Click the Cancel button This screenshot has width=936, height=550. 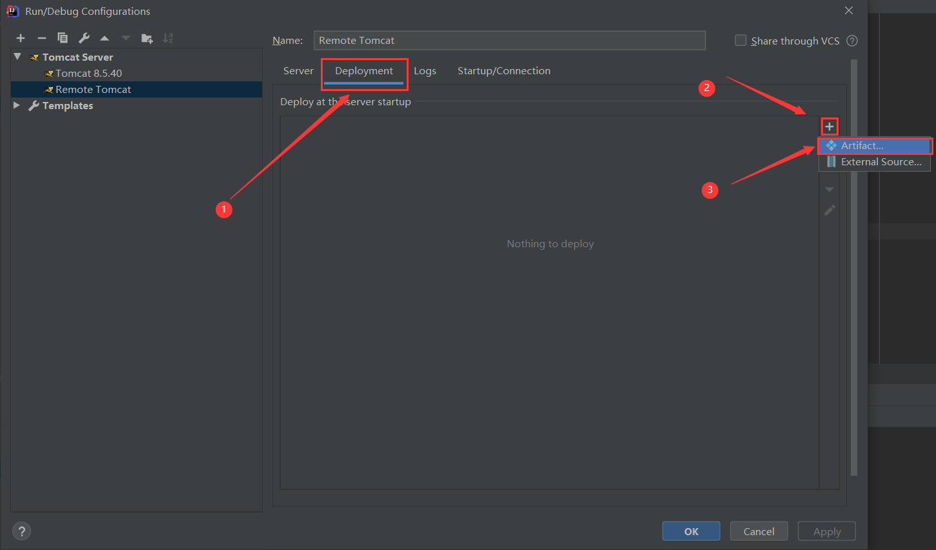tap(759, 531)
